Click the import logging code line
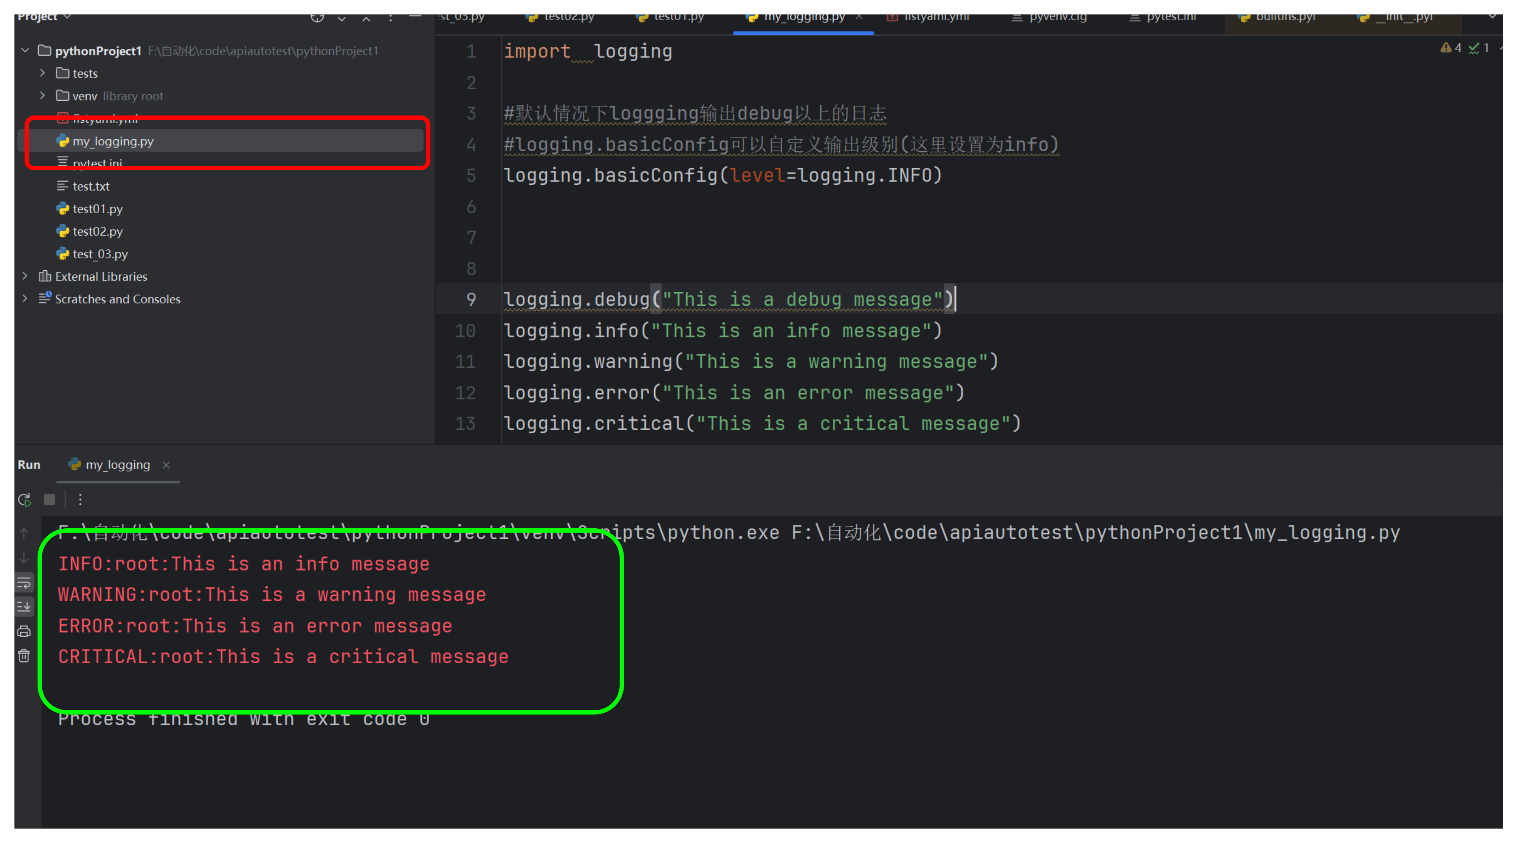This screenshot has height=843, width=1518. [587, 51]
